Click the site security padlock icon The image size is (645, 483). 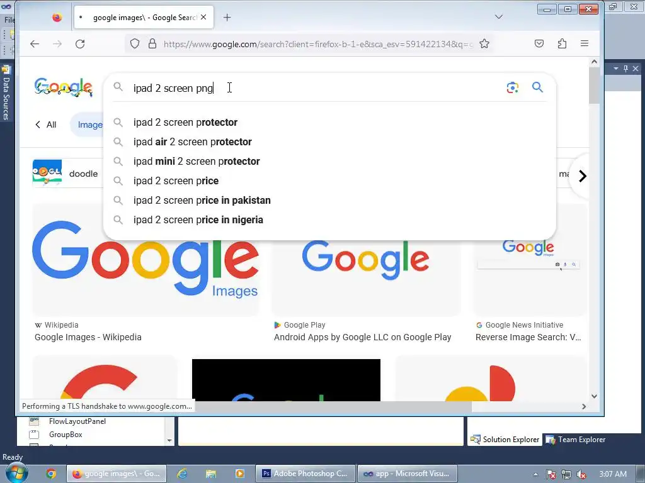tap(152, 43)
